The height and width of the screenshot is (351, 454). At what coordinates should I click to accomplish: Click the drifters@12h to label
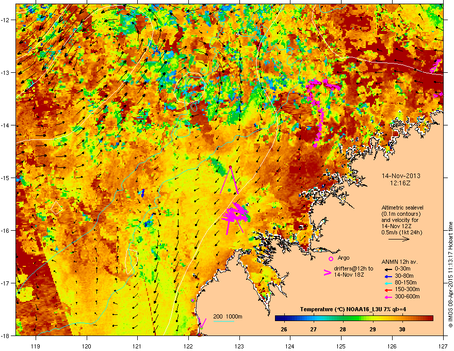point(353,269)
